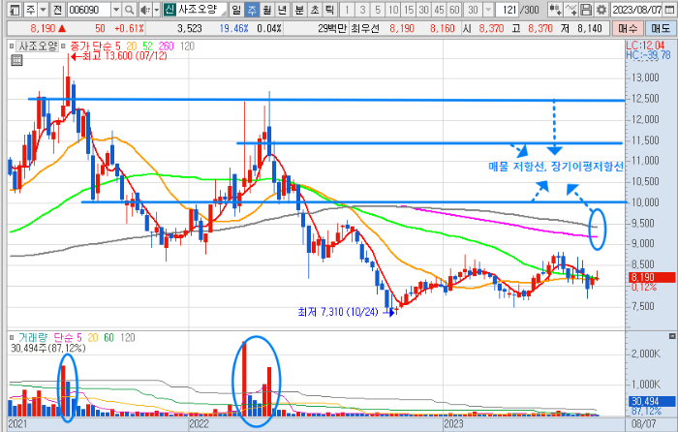The width and height of the screenshot is (678, 432).
Task: Click the +0.61% change rate value
Action: pos(129,28)
